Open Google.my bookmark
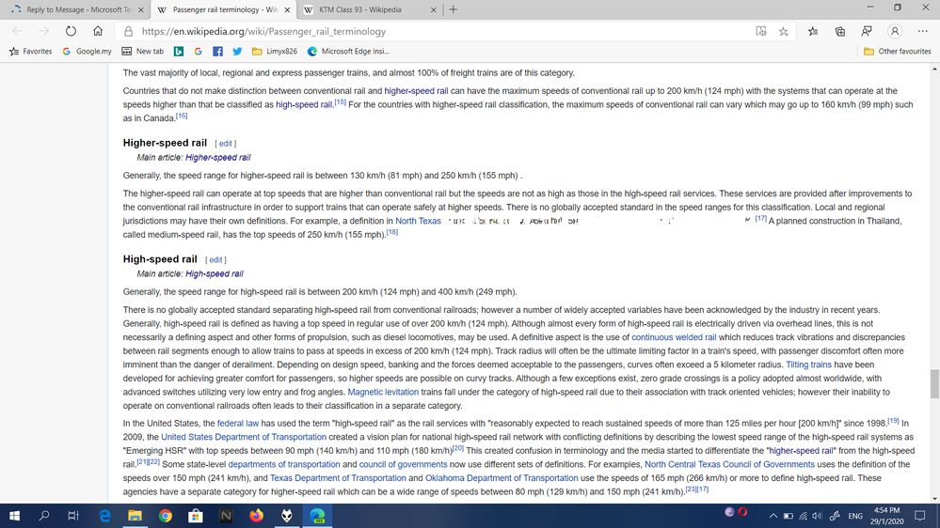This screenshot has width=940, height=528. click(x=87, y=52)
